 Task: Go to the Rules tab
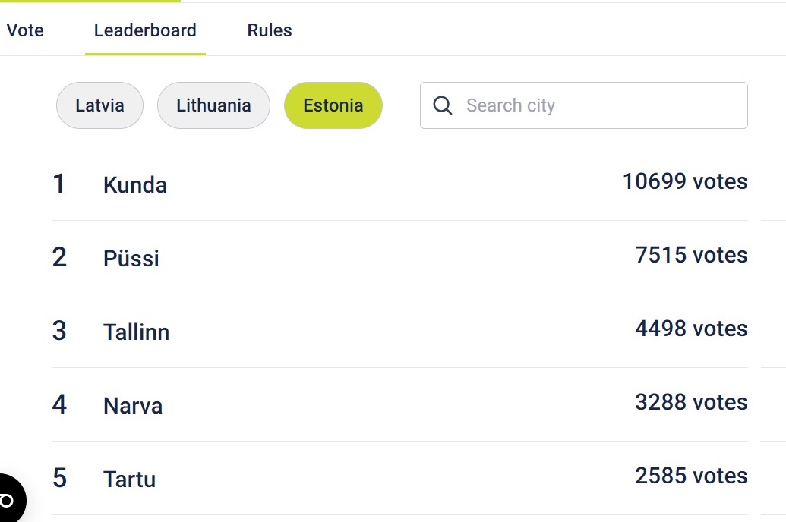pyautogui.click(x=270, y=30)
